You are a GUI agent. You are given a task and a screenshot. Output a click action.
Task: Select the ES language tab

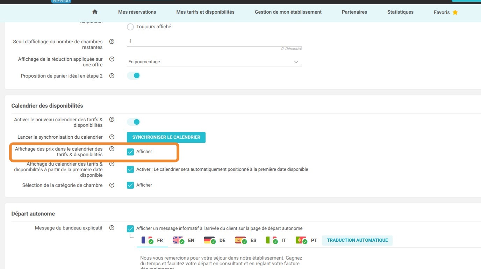click(x=246, y=240)
